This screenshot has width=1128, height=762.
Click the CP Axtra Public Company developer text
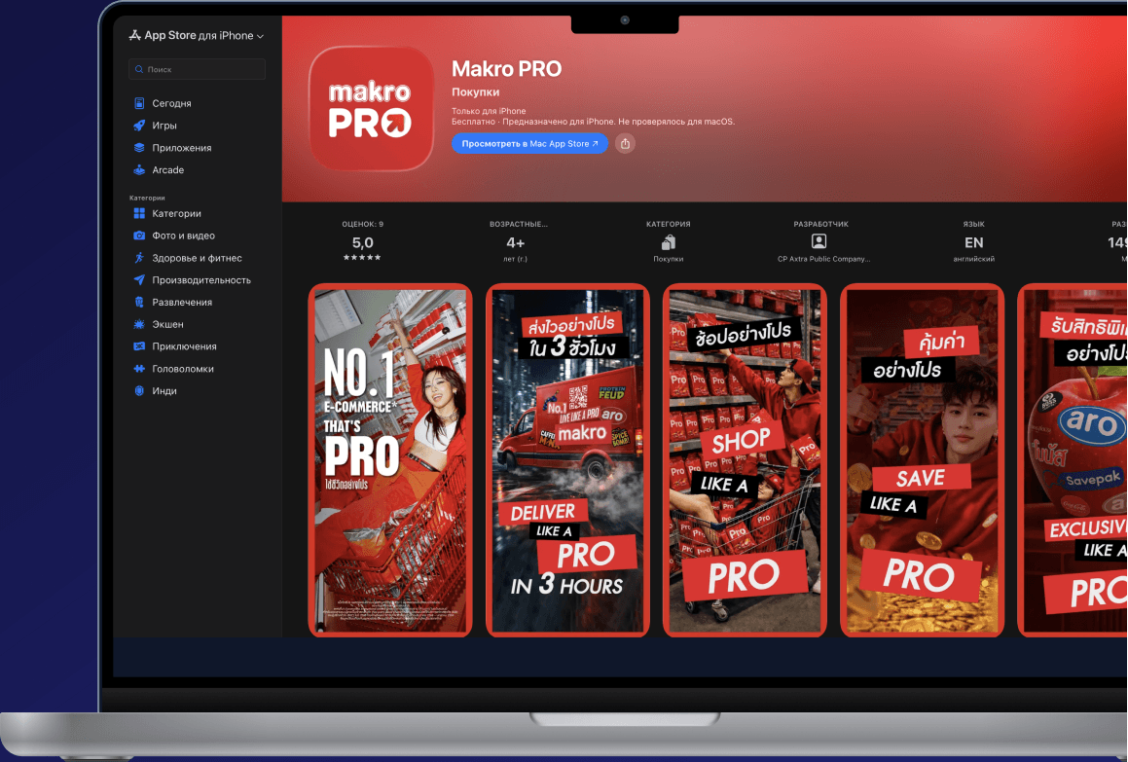point(823,259)
